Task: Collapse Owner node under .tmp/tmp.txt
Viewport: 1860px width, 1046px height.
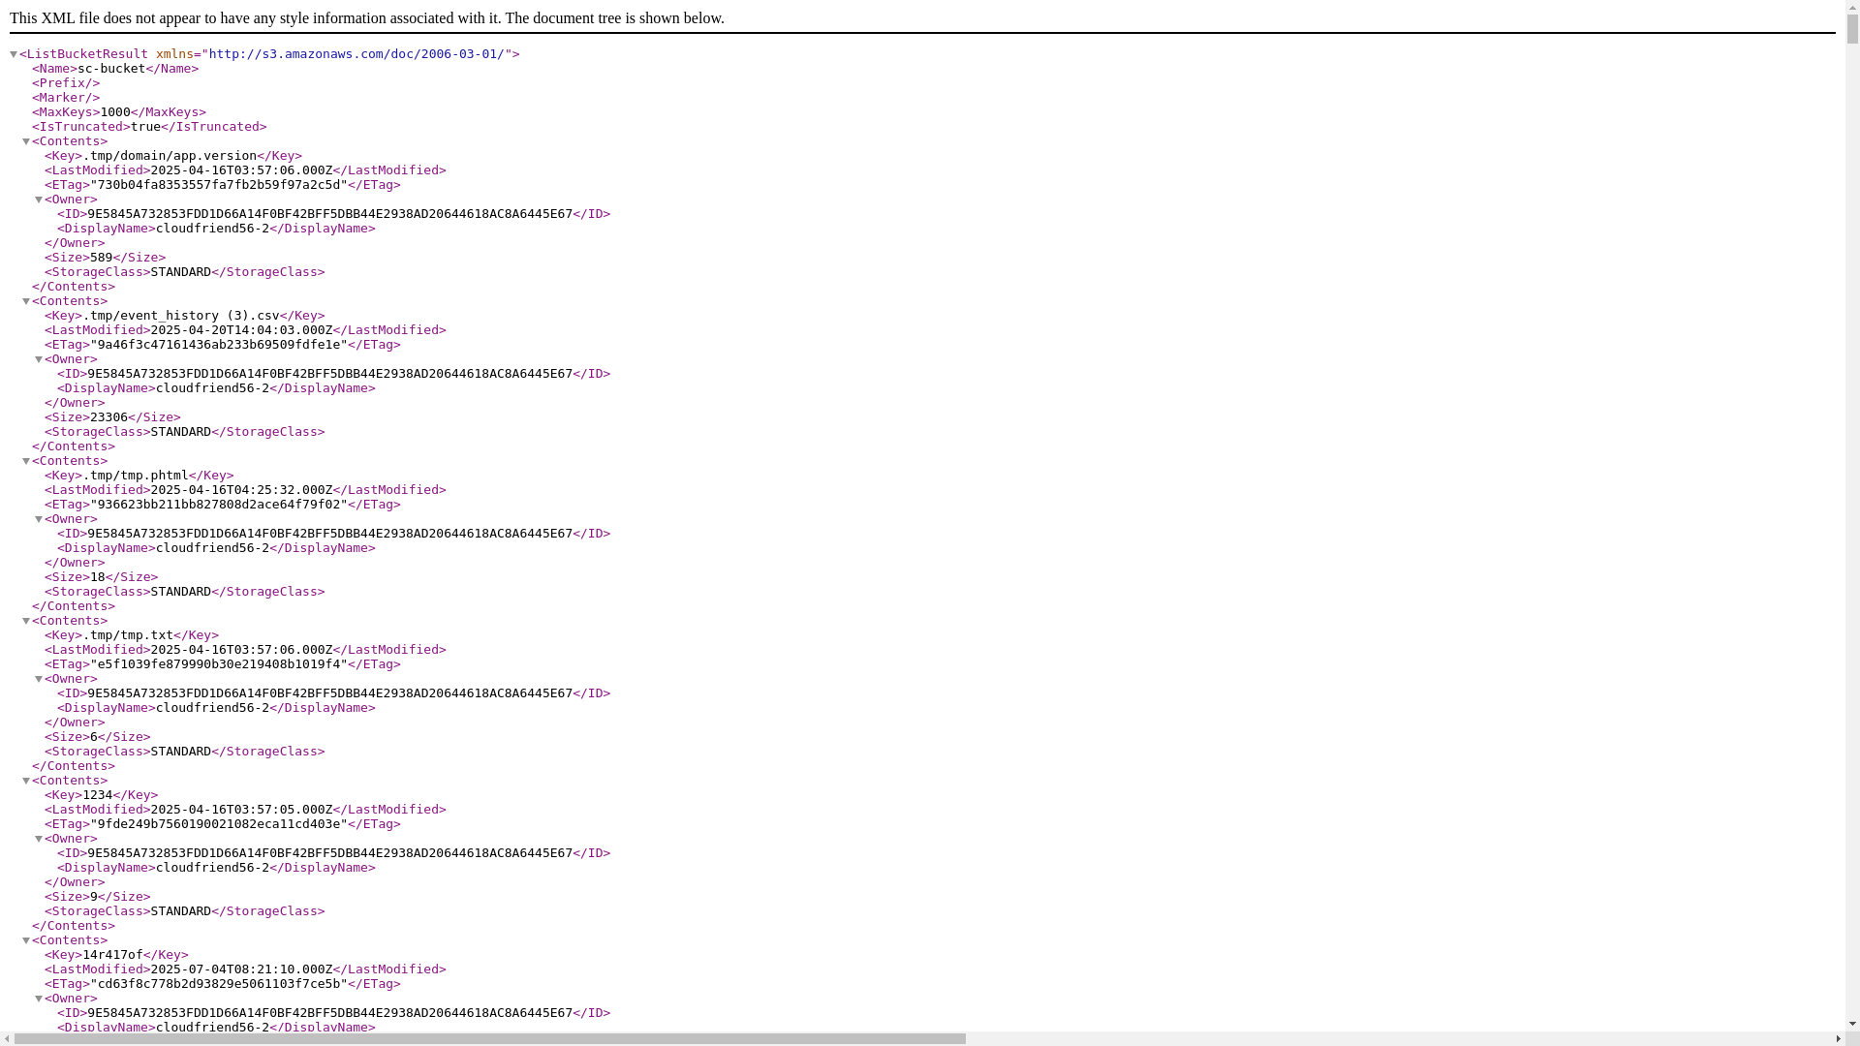Action: pyautogui.click(x=39, y=679)
